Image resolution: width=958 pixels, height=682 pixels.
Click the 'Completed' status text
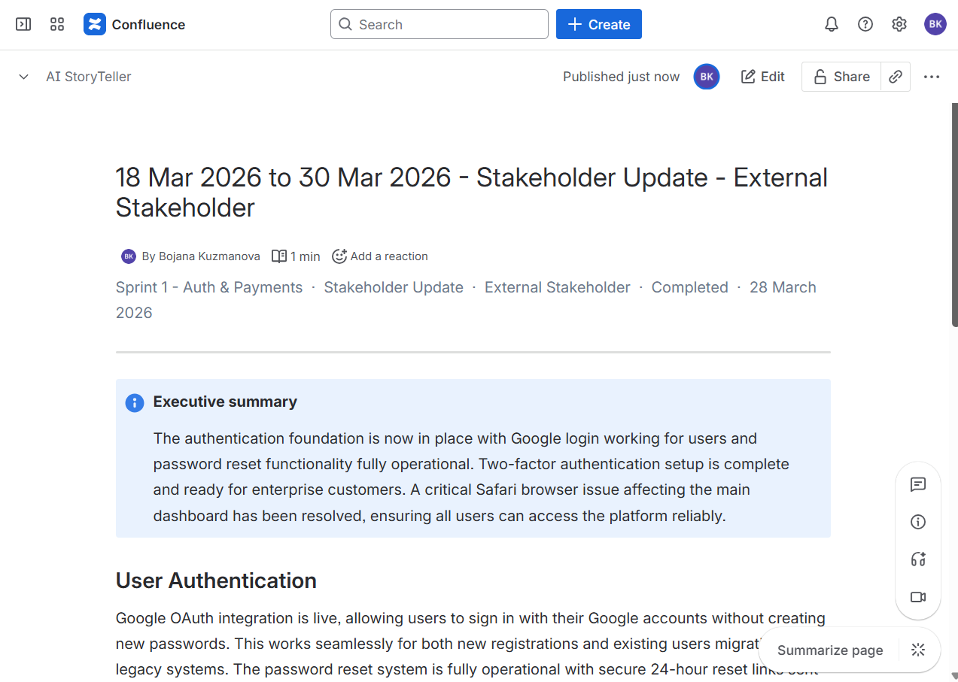tap(690, 287)
